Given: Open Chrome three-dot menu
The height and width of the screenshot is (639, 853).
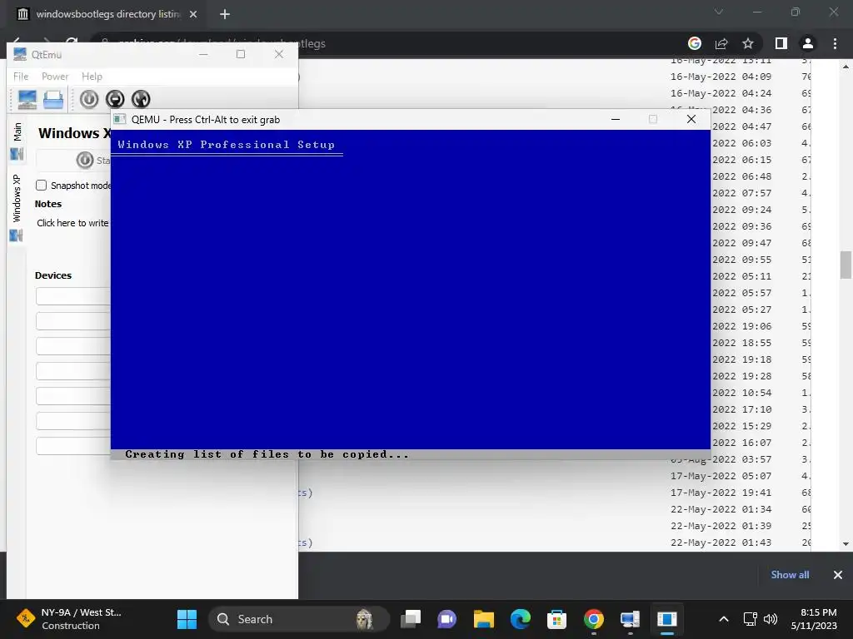Looking at the screenshot, I should 835,43.
